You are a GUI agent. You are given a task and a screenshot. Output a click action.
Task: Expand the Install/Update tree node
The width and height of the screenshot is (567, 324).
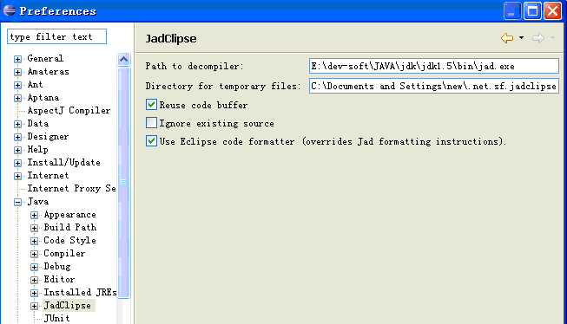coord(17,163)
